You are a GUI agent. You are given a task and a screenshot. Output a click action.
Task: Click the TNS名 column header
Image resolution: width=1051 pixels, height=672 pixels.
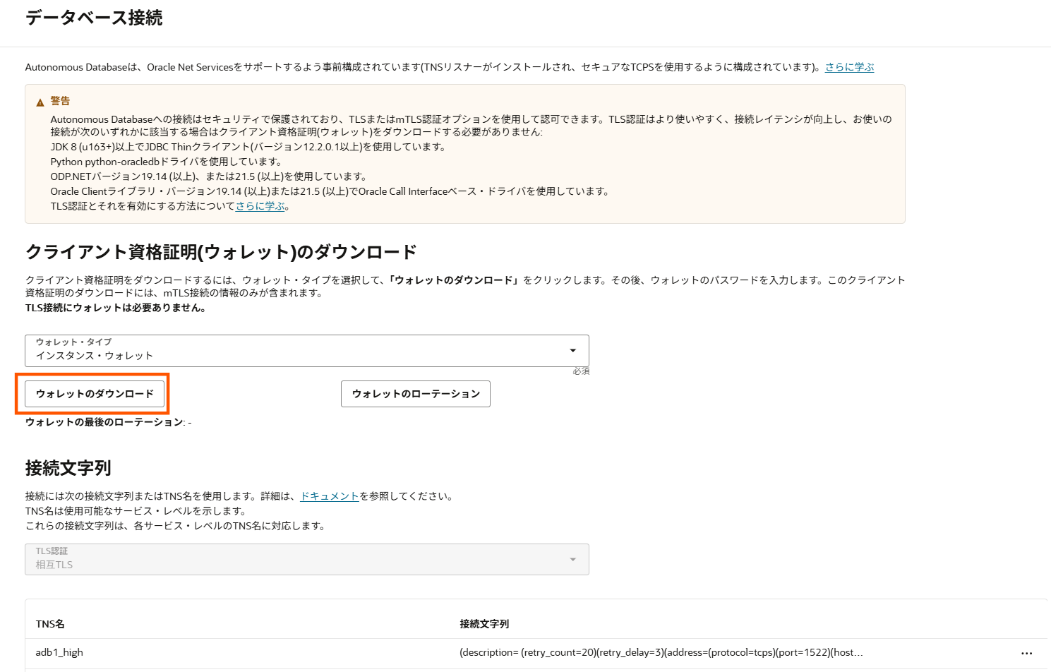coord(50,624)
